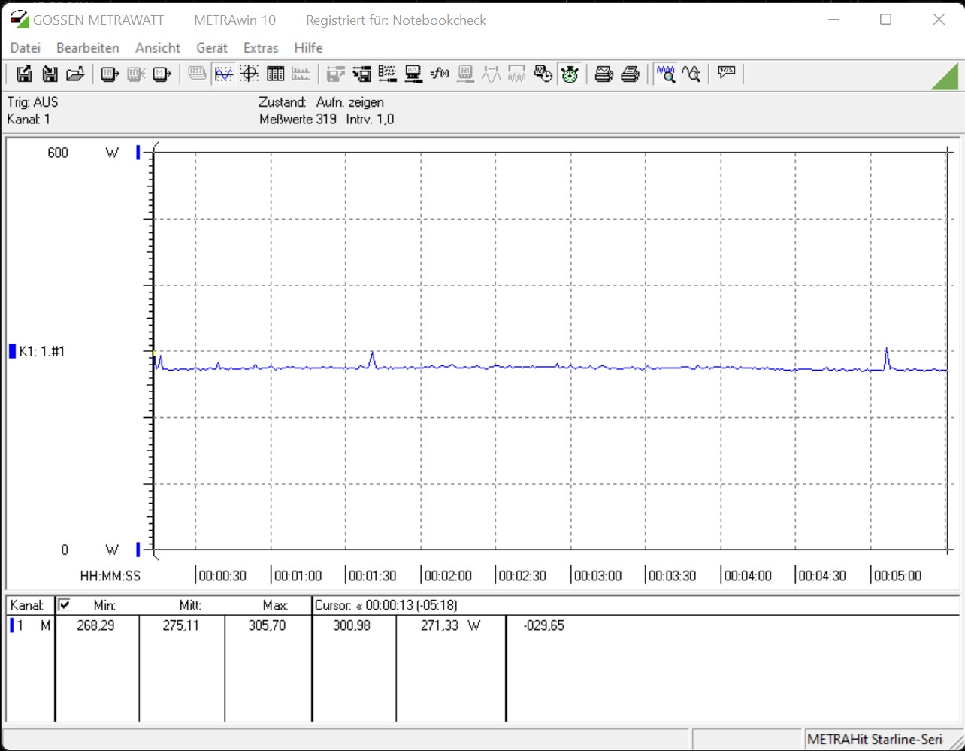Minimize the METRAwin 10 window

(x=833, y=20)
